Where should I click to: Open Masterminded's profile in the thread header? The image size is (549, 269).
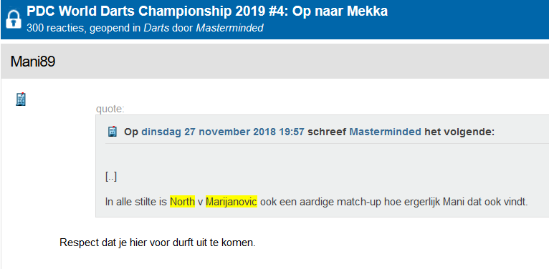pyautogui.click(x=229, y=28)
